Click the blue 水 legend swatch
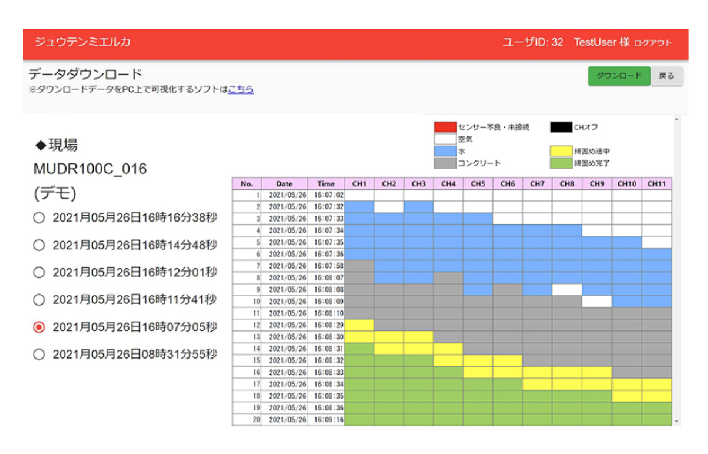Screen dimensions: 708x454 point(445,152)
